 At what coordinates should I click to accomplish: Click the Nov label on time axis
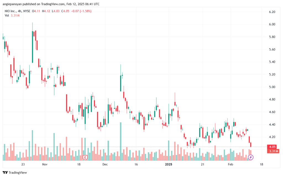45,164
